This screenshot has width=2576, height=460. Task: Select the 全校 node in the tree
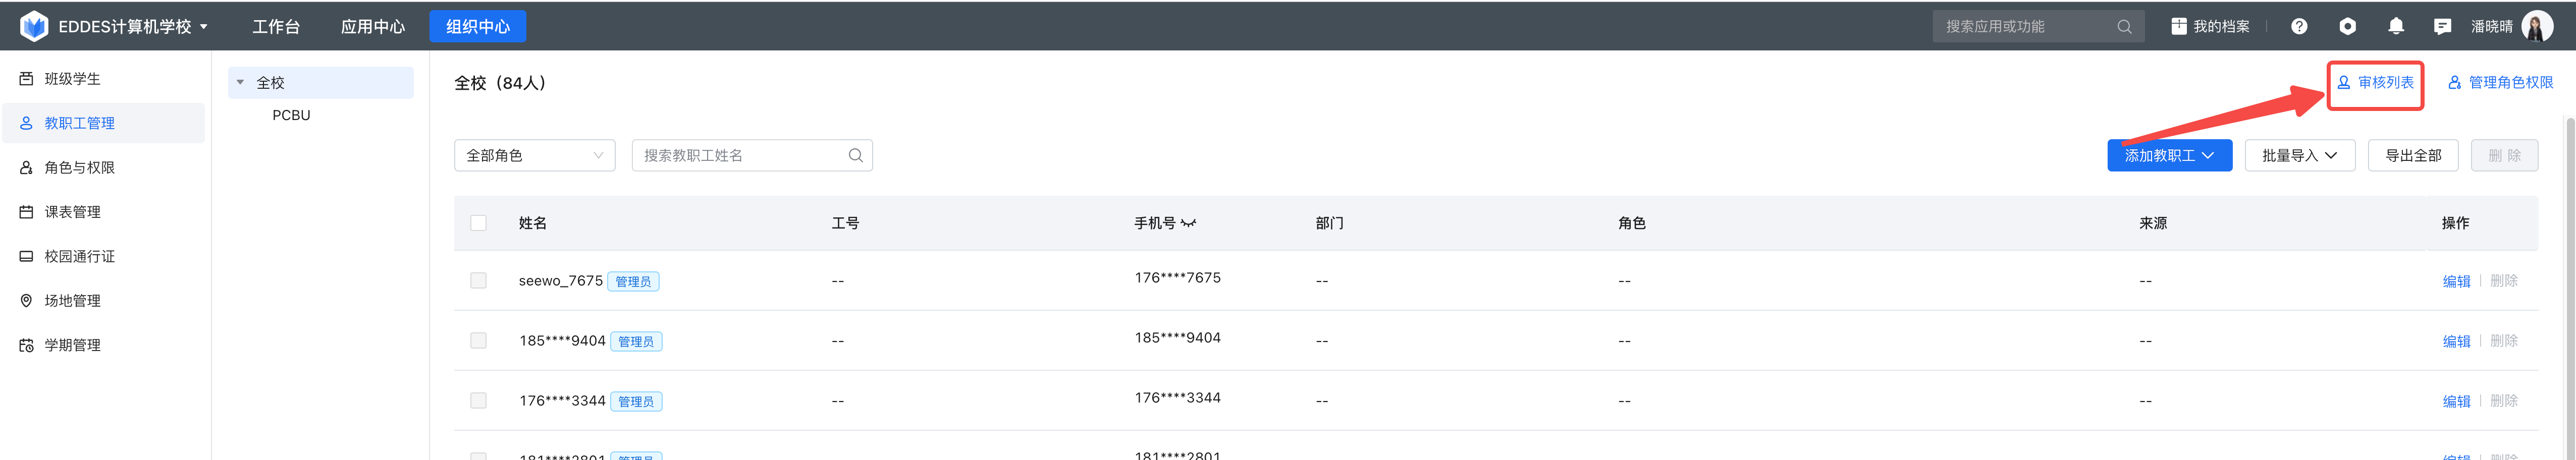click(x=320, y=83)
